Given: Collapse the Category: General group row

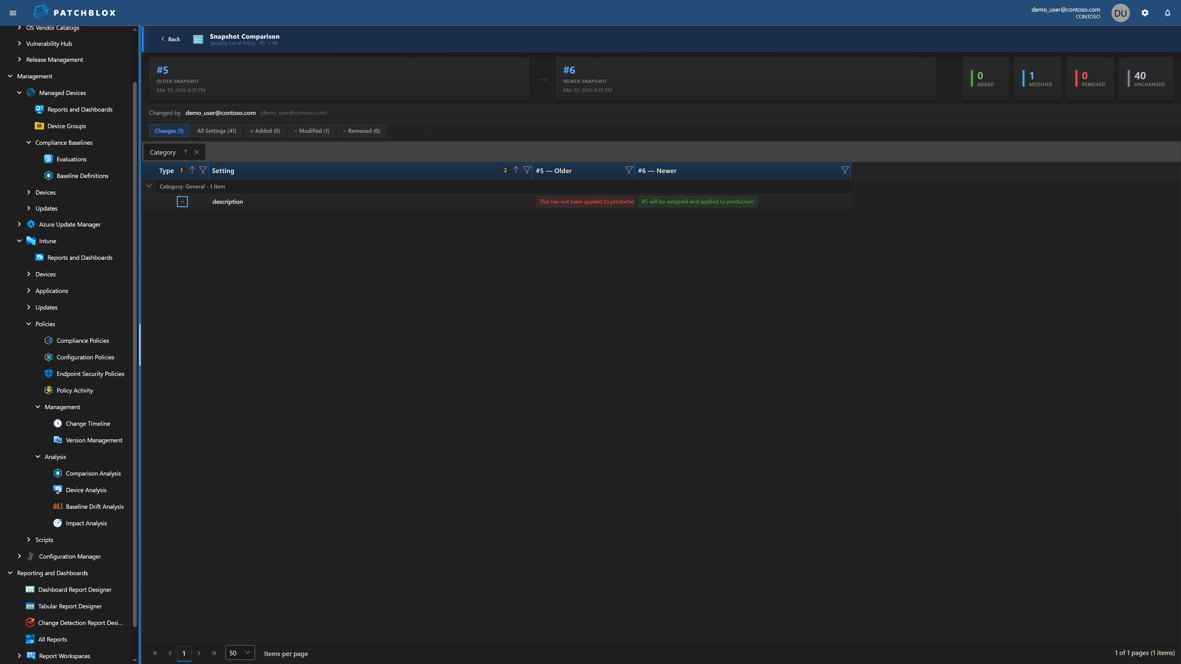Looking at the screenshot, I should click(149, 186).
